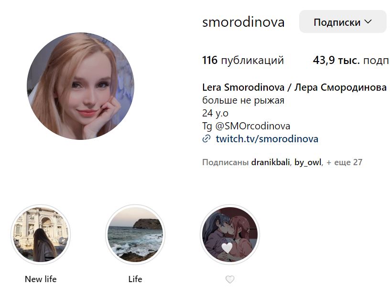Open the Подписки dropdown button
The width and height of the screenshot is (390, 295).
343,22
